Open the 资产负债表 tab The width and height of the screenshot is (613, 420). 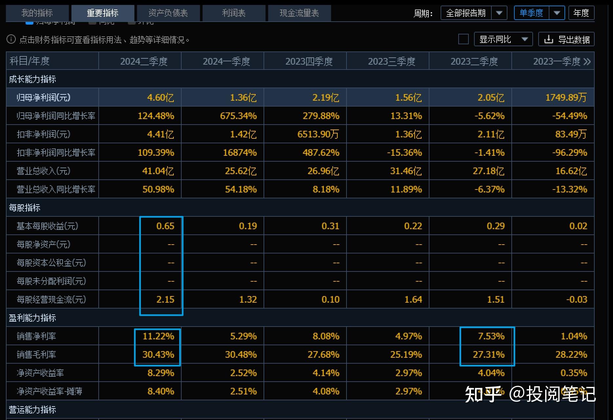coord(168,13)
